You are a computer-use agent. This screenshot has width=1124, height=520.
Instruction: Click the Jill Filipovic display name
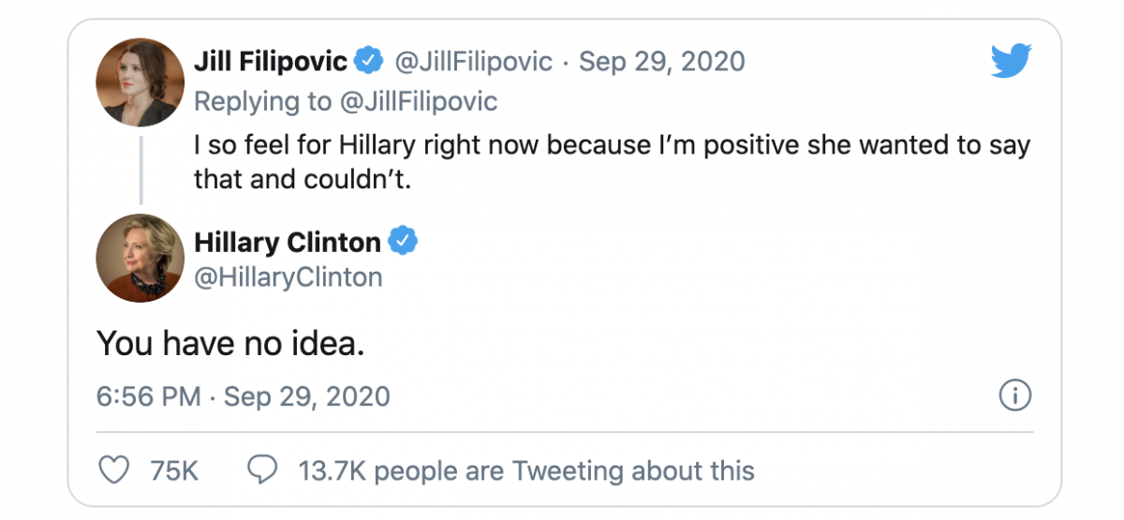[x=270, y=63]
